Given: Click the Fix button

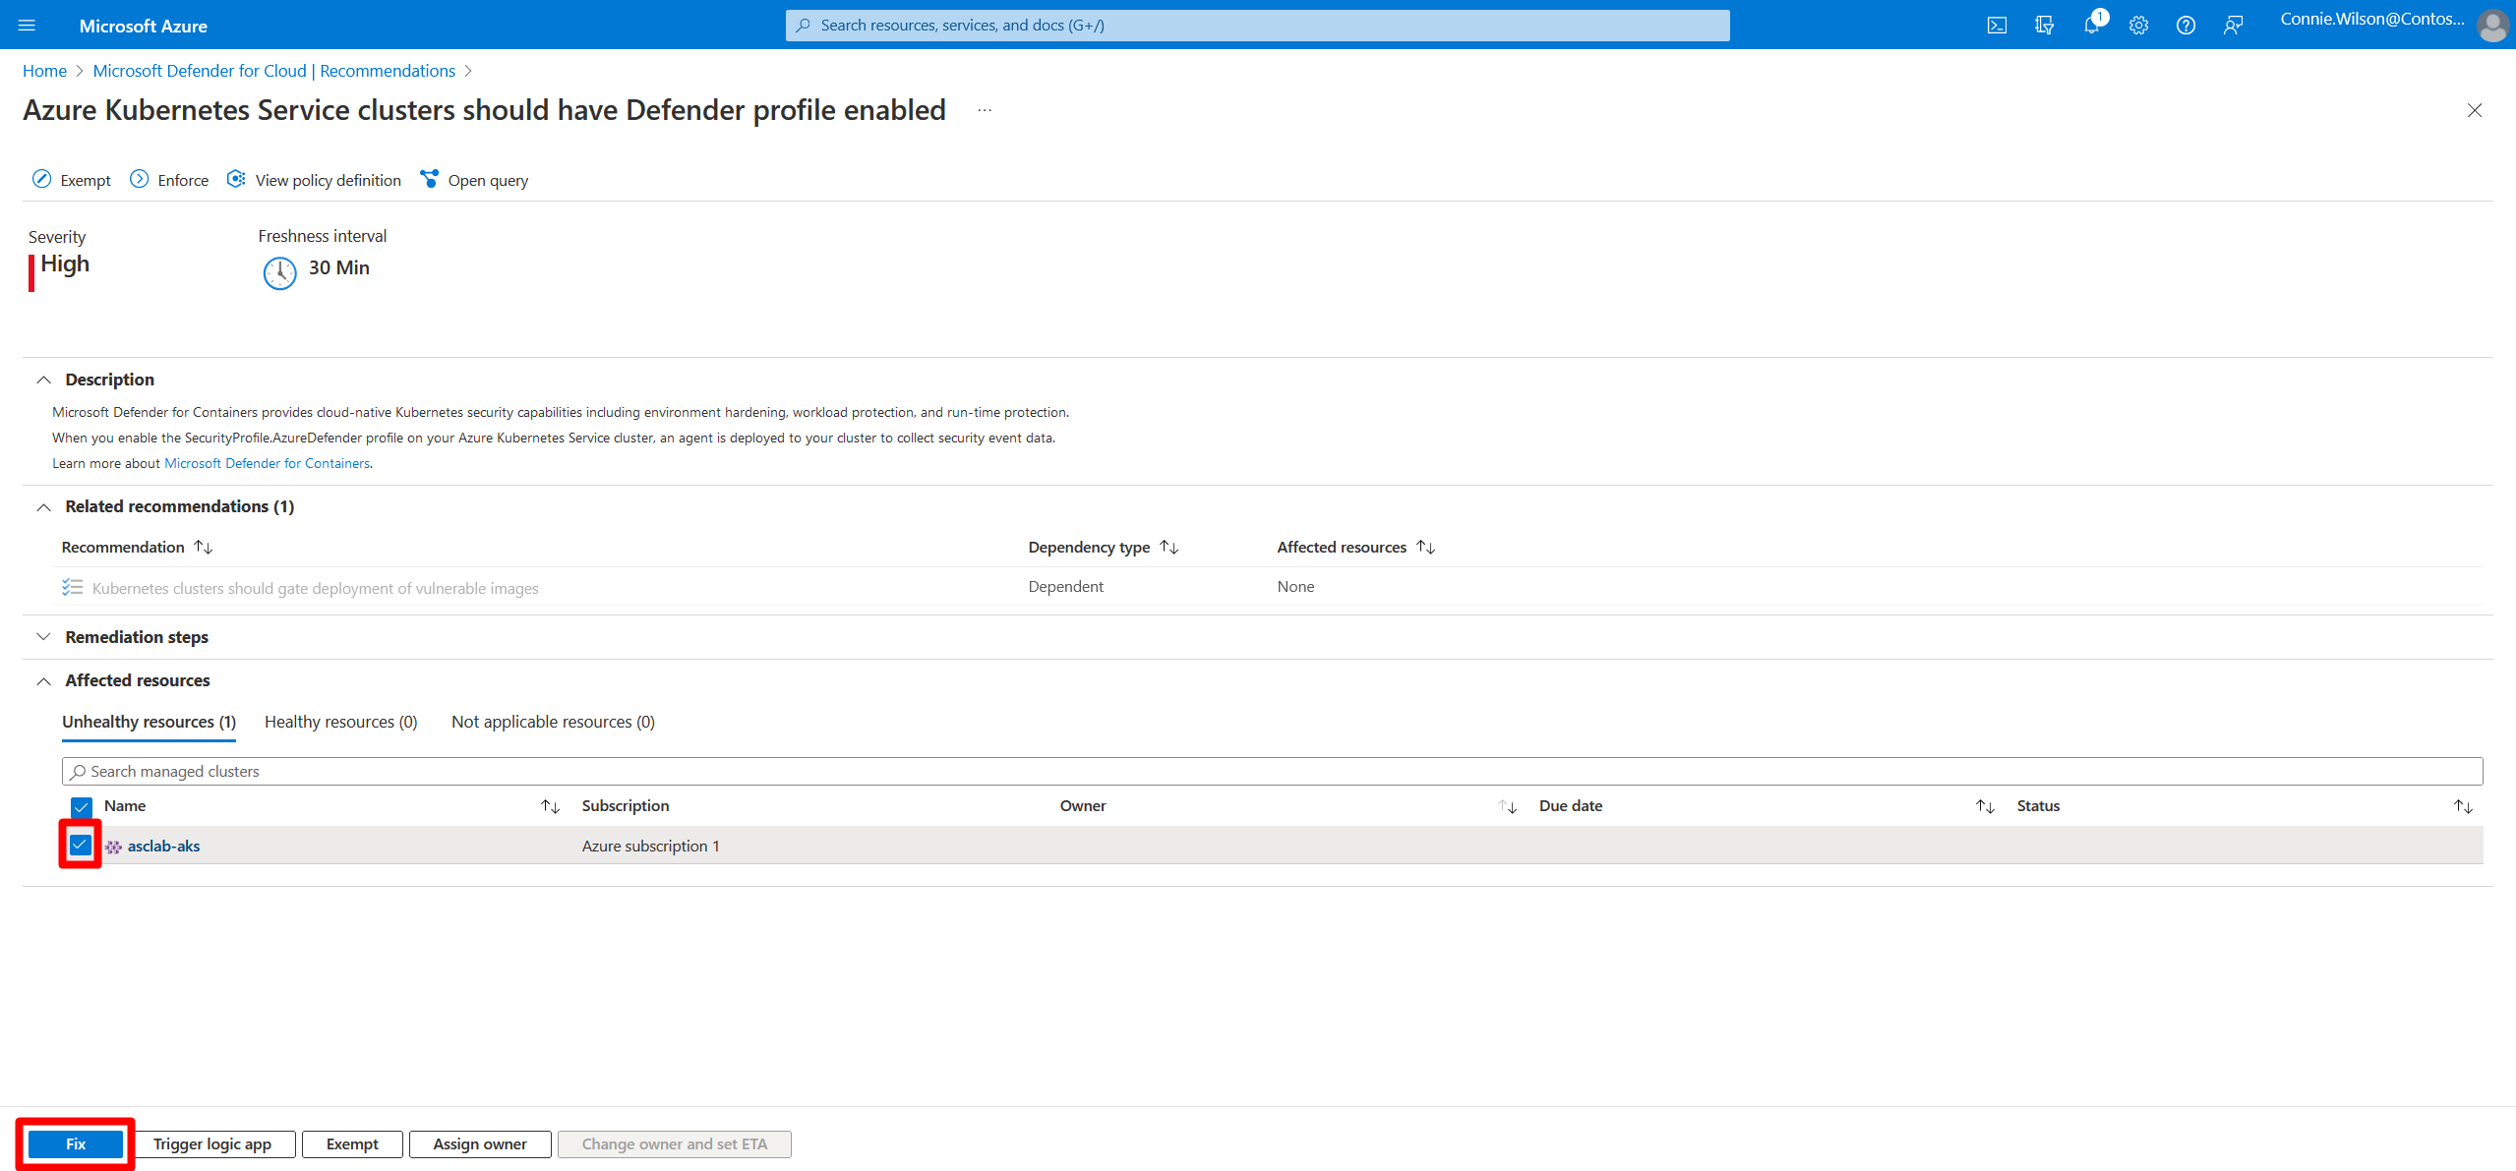Looking at the screenshot, I should click(x=76, y=1143).
